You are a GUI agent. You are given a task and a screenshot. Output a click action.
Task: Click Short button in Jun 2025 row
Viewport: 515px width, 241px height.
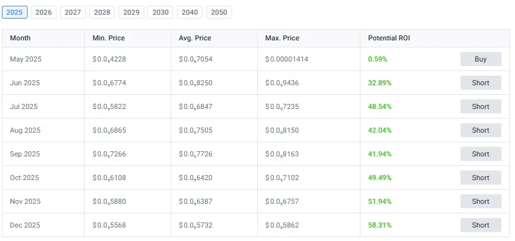(481, 83)
